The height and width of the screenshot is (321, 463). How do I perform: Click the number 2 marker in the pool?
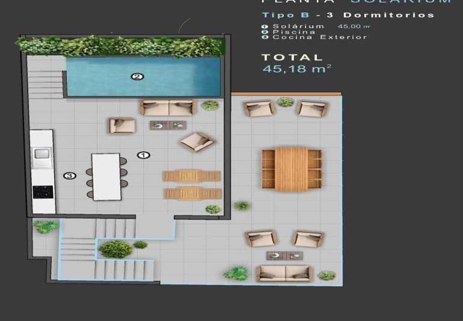(137, 76)
